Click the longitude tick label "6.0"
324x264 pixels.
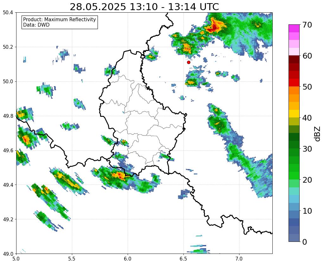pos(128,259)
